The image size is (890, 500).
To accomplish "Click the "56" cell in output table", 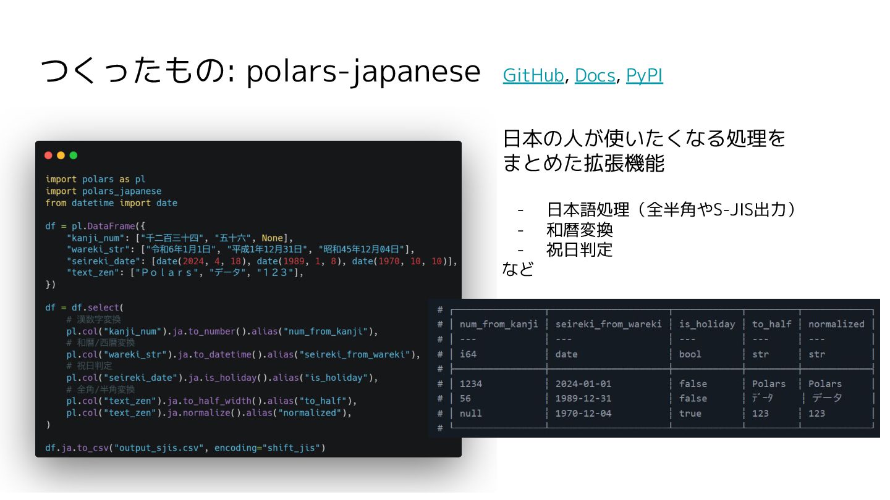I will [465, 399].
